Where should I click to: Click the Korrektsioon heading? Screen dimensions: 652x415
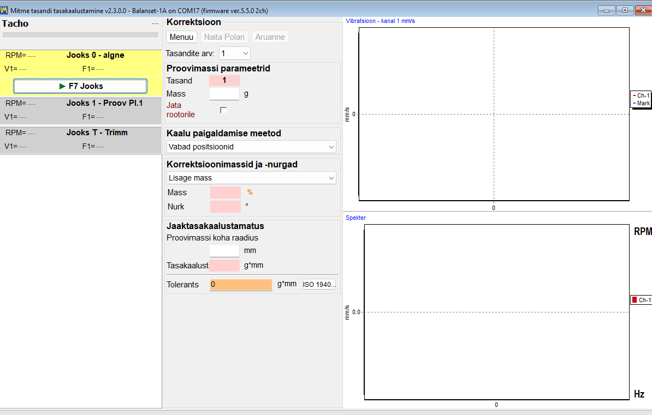click(x=194, y=22)
